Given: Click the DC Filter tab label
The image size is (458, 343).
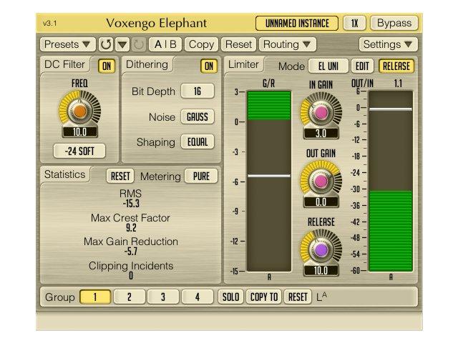Looking at the screenshot, I should tap(64, 64).
